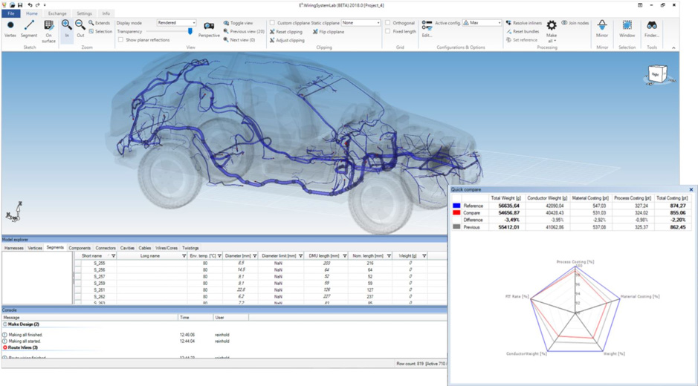Toggle the Orthogonal grid checkbox
This screenshot has height=386, width=698.
[388, 23]
